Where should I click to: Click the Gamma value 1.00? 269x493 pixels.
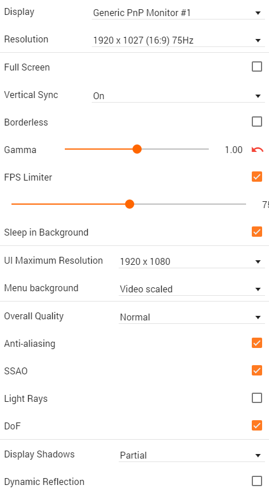click(233, 150)
